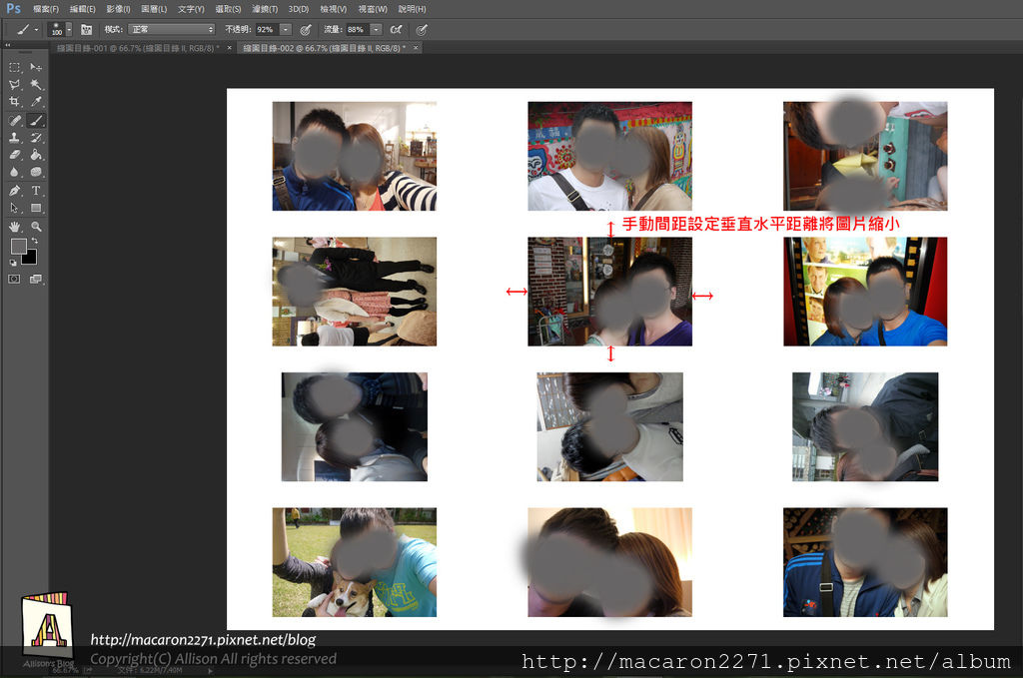Select the Hand tool
This screenshot has width=1023, height=678.
tap(14, 227)
